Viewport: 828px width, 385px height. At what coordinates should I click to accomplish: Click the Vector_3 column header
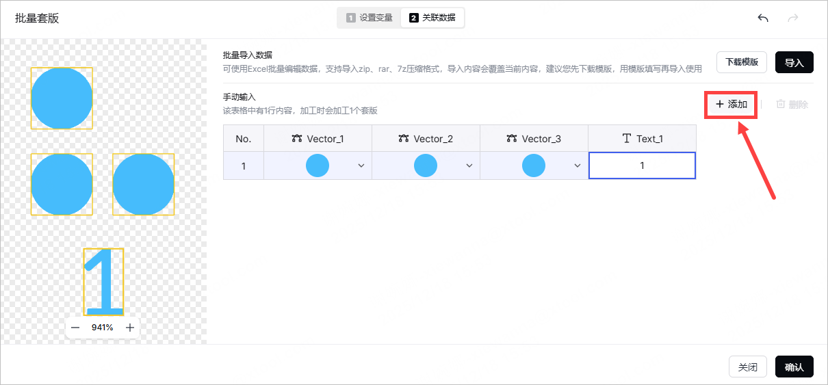pyautogui.click(x=534, y=139)
